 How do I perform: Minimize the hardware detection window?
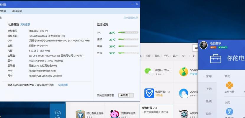click(133, 4)
